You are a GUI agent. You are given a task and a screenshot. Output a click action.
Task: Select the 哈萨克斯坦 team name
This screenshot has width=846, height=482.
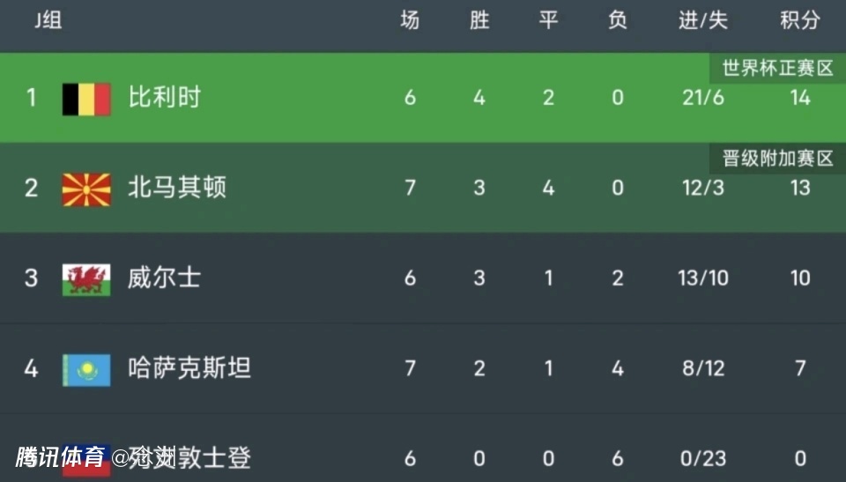tap(189, 368)
